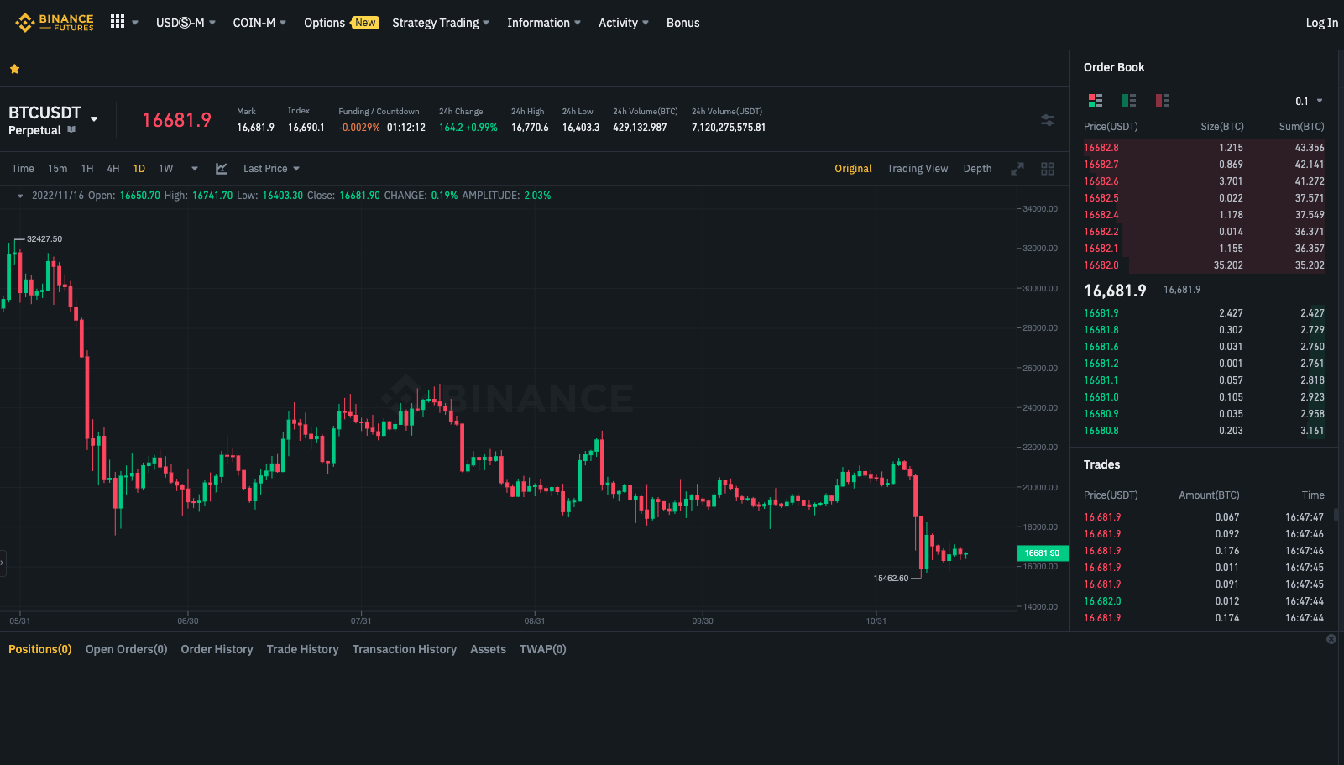
Task: Show both buy and sell orders
Action: [1096, 101]
